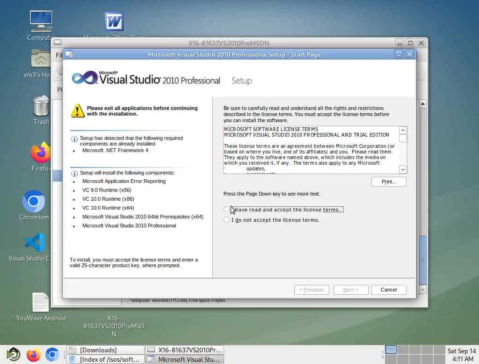Click 'Microsoft .NET Framework 4' text
The height and width of the screenshot is (364, 479).
(115, 150)
